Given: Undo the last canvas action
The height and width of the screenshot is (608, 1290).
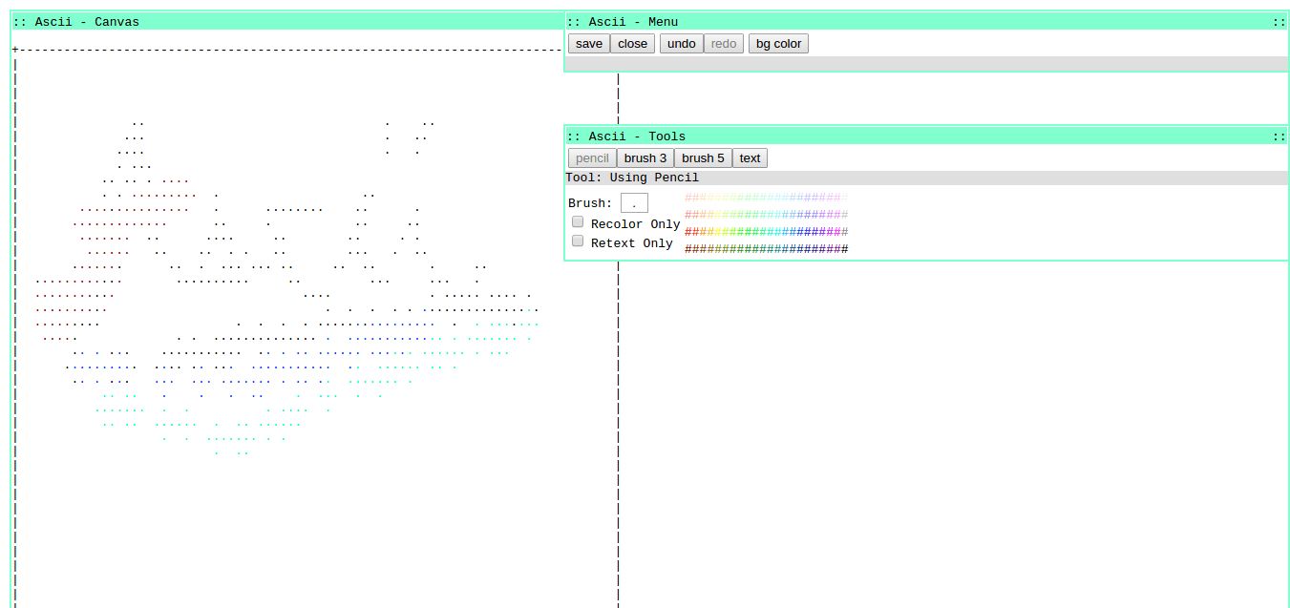Looking at the screenshot, I should [x=681, y=43].
